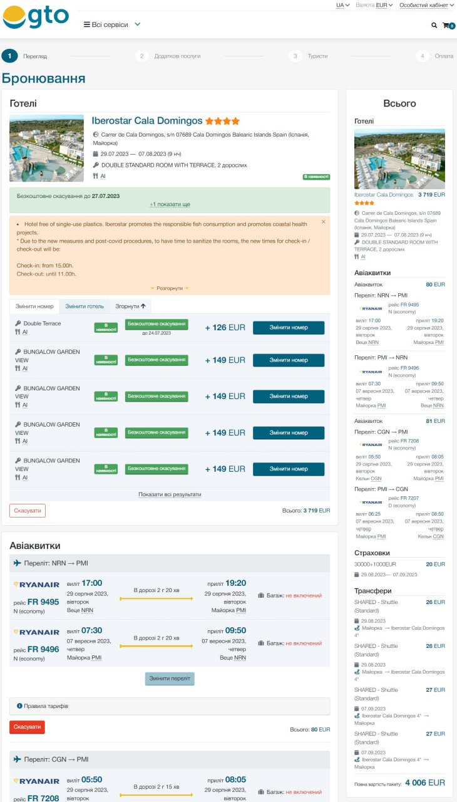The image size is (457, 802).
Task: Click the calendar icon beside 29.07.2023 dates
Action: pyautogui.click(x=96, y=154)
